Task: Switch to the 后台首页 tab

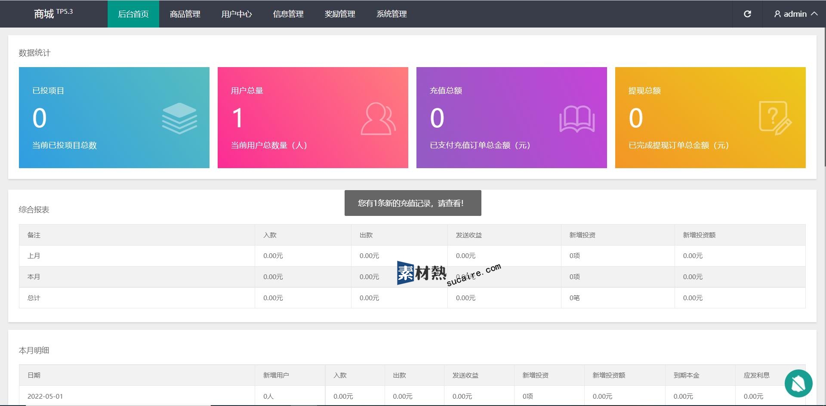Action: (x=133, y=14)
